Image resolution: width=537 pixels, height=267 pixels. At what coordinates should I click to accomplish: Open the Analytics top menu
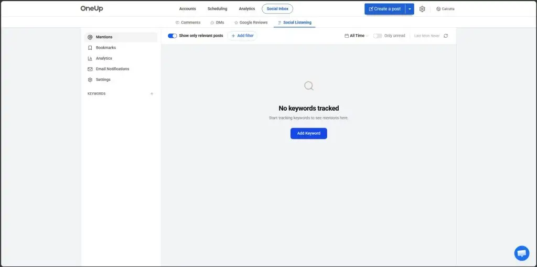tap(247, 9)
